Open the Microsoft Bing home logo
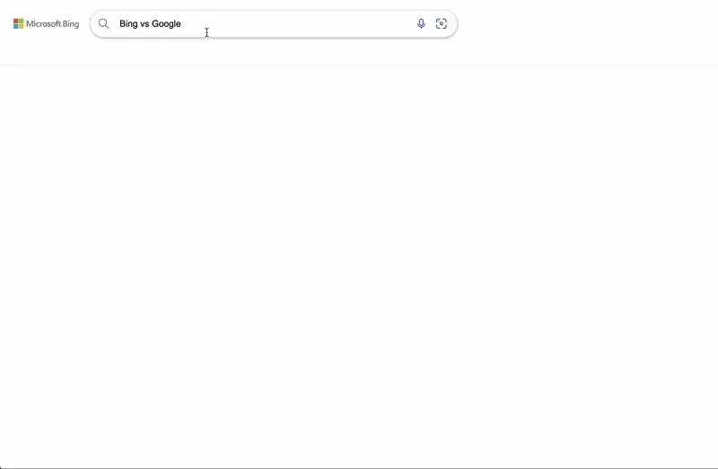Viewport: 718px width, 469px height. (46, 23)
